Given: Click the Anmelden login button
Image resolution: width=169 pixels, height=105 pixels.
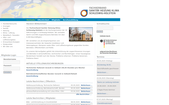Looking at the screenshot, I should tap(7, 72).
